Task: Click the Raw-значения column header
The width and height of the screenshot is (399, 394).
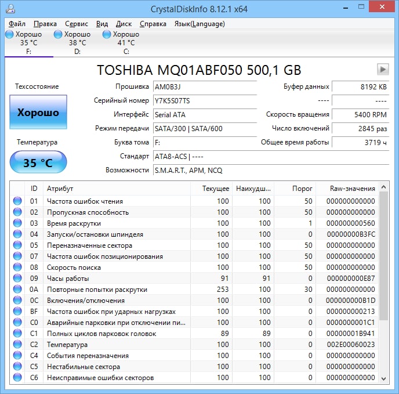Action: coord(347,189)
